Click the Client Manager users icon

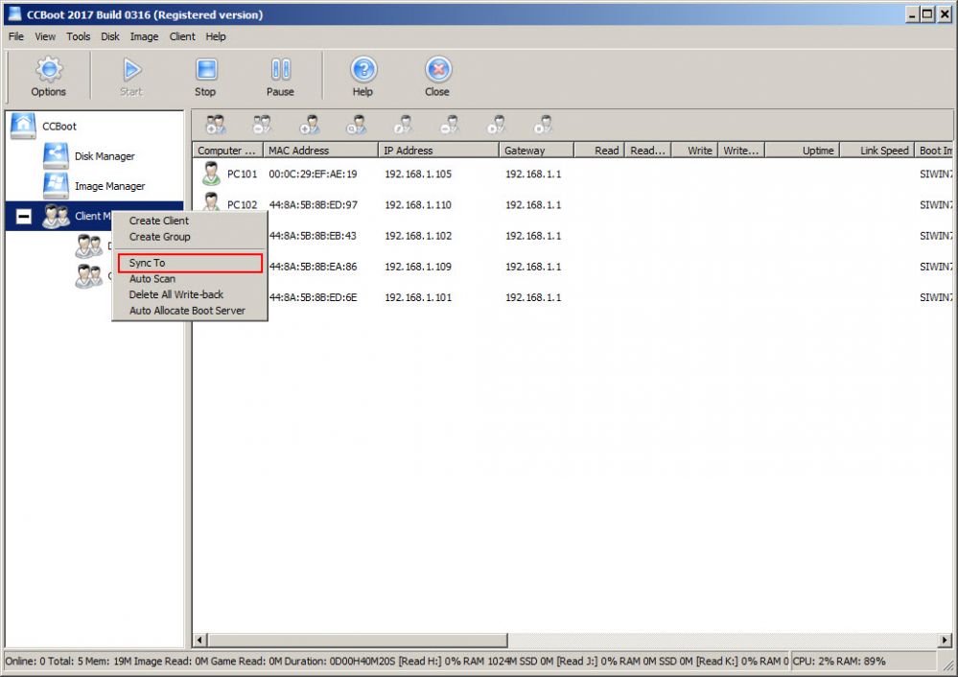[x=56, y=217]
